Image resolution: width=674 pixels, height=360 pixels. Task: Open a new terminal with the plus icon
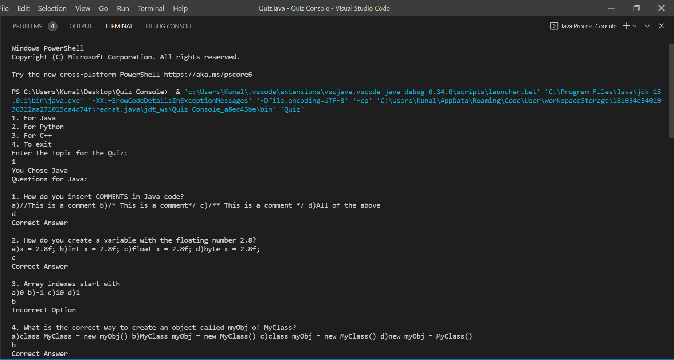click(x=626, y=25)
